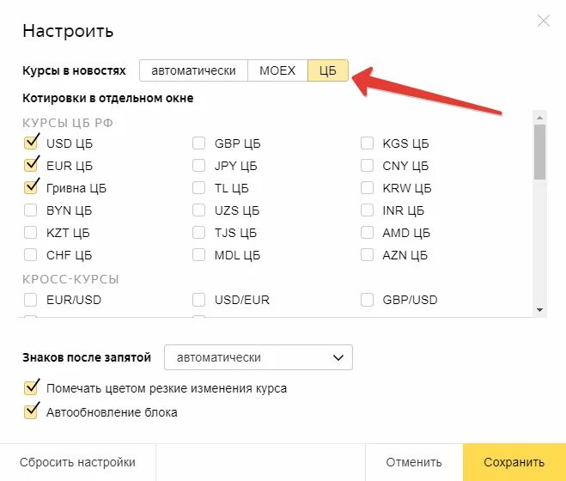The image size is (566, 481).
Task: Click scrollbar up arrow in quotes list
Action: click(x=539, y=118)
